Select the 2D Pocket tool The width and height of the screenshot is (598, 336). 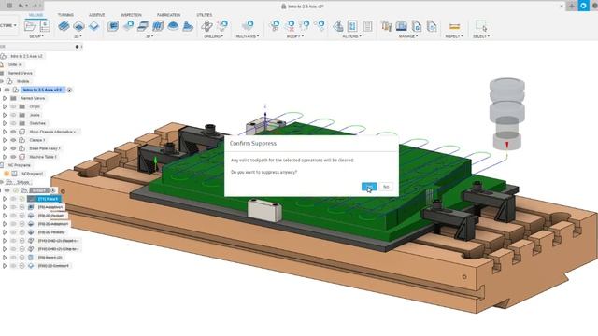pyautogui.click(x=78, y=26)
